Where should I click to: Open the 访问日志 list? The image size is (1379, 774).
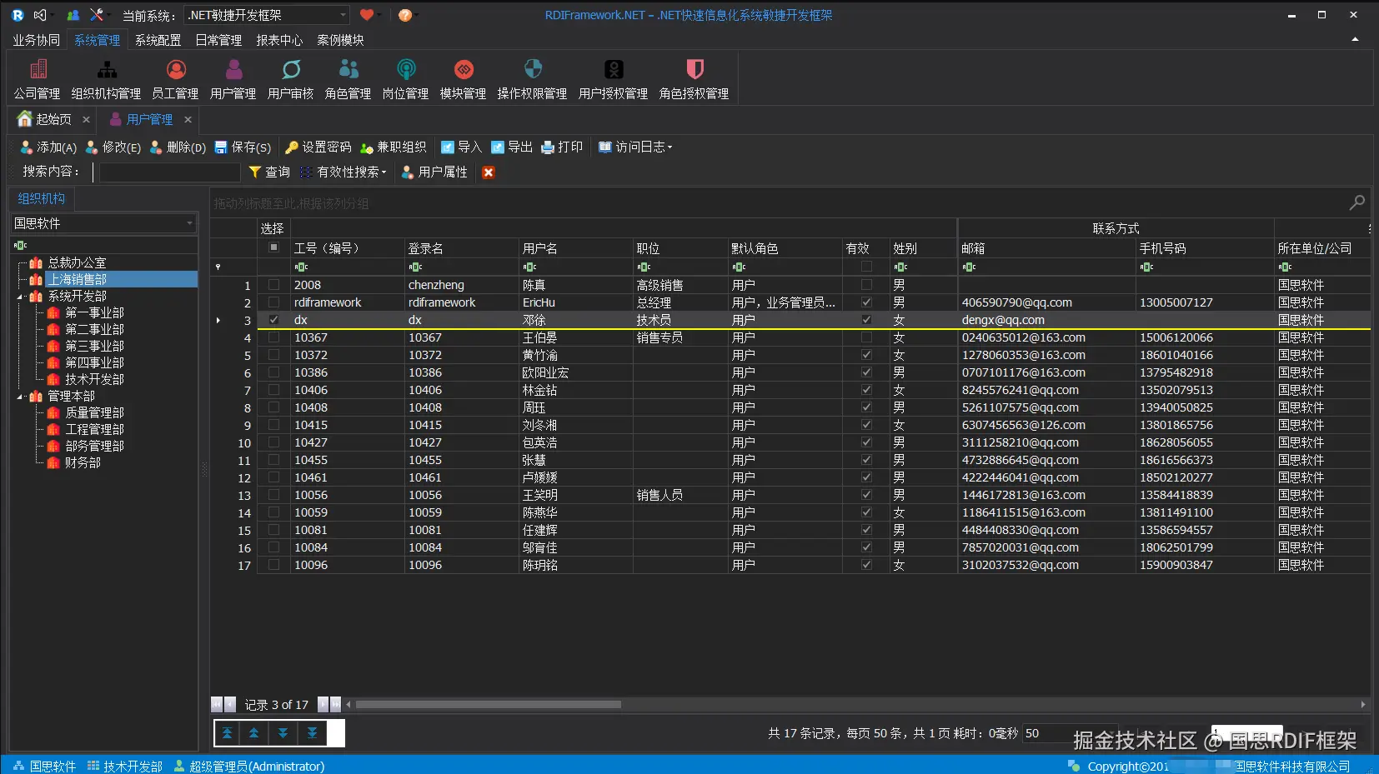[635, 147]
